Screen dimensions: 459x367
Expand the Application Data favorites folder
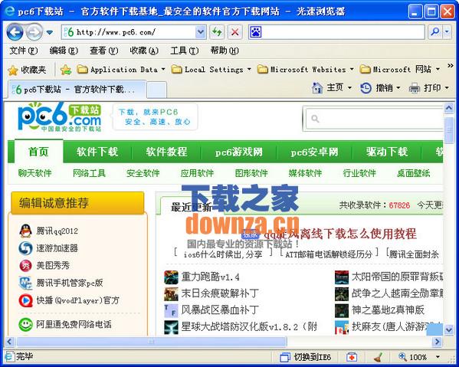click(120, 70)
